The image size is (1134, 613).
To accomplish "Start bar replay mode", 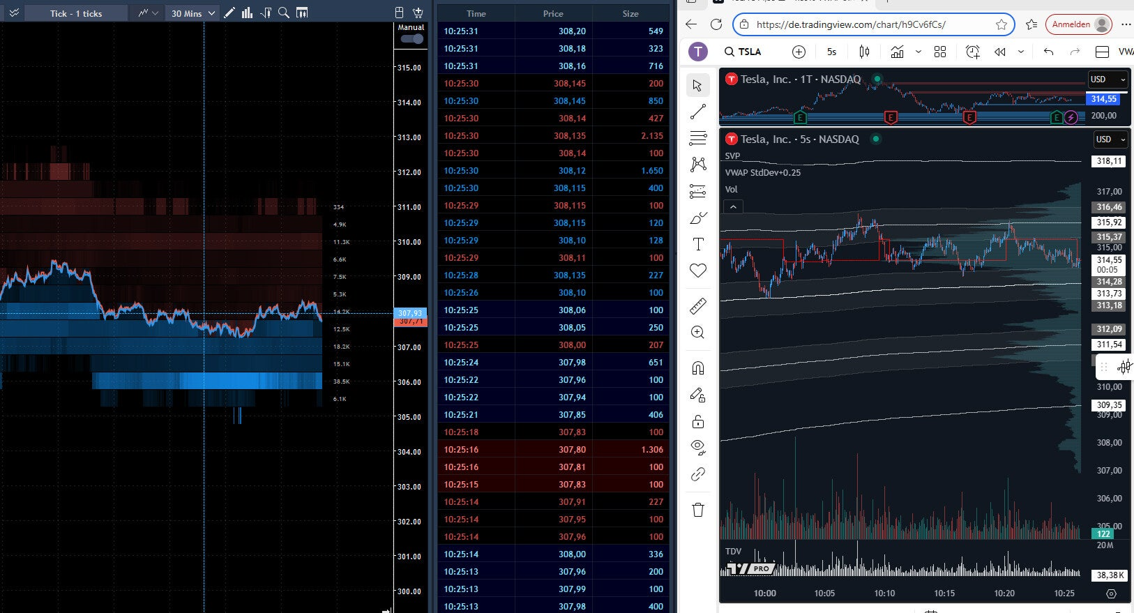I will coord(1000,52).
